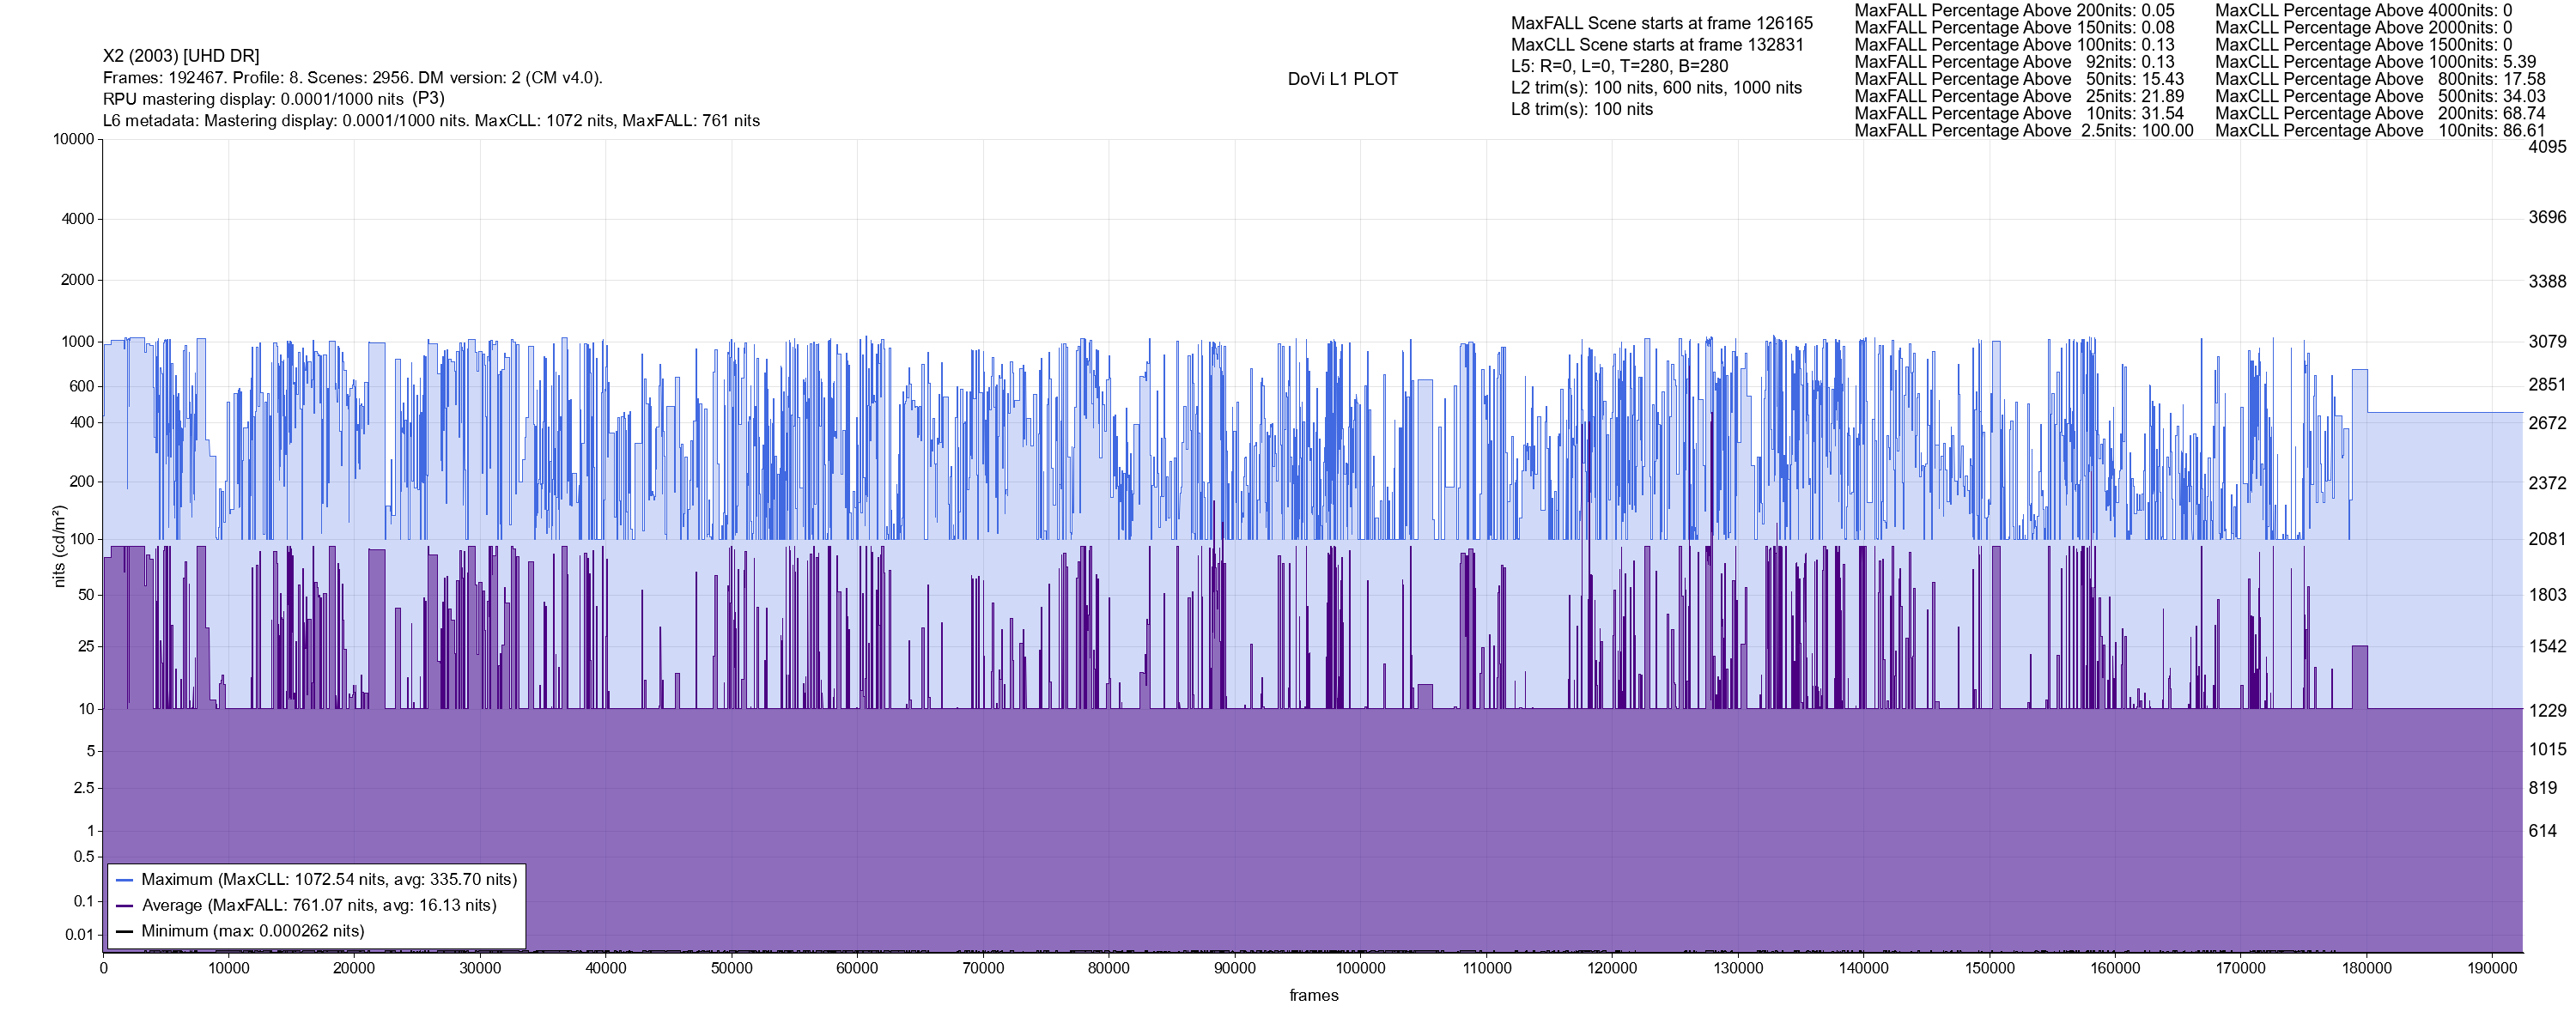The height and width of the screenshot is (1030, 2576).
Task: Click the 4095 right-axis PQ value
Action: 2546,147
